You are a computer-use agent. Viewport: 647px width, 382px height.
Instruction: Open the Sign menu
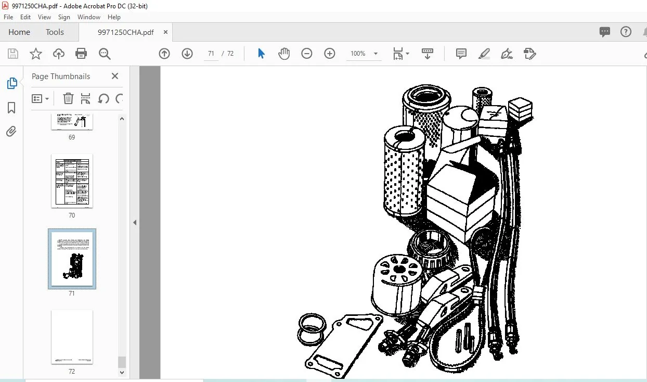(64, 17)
